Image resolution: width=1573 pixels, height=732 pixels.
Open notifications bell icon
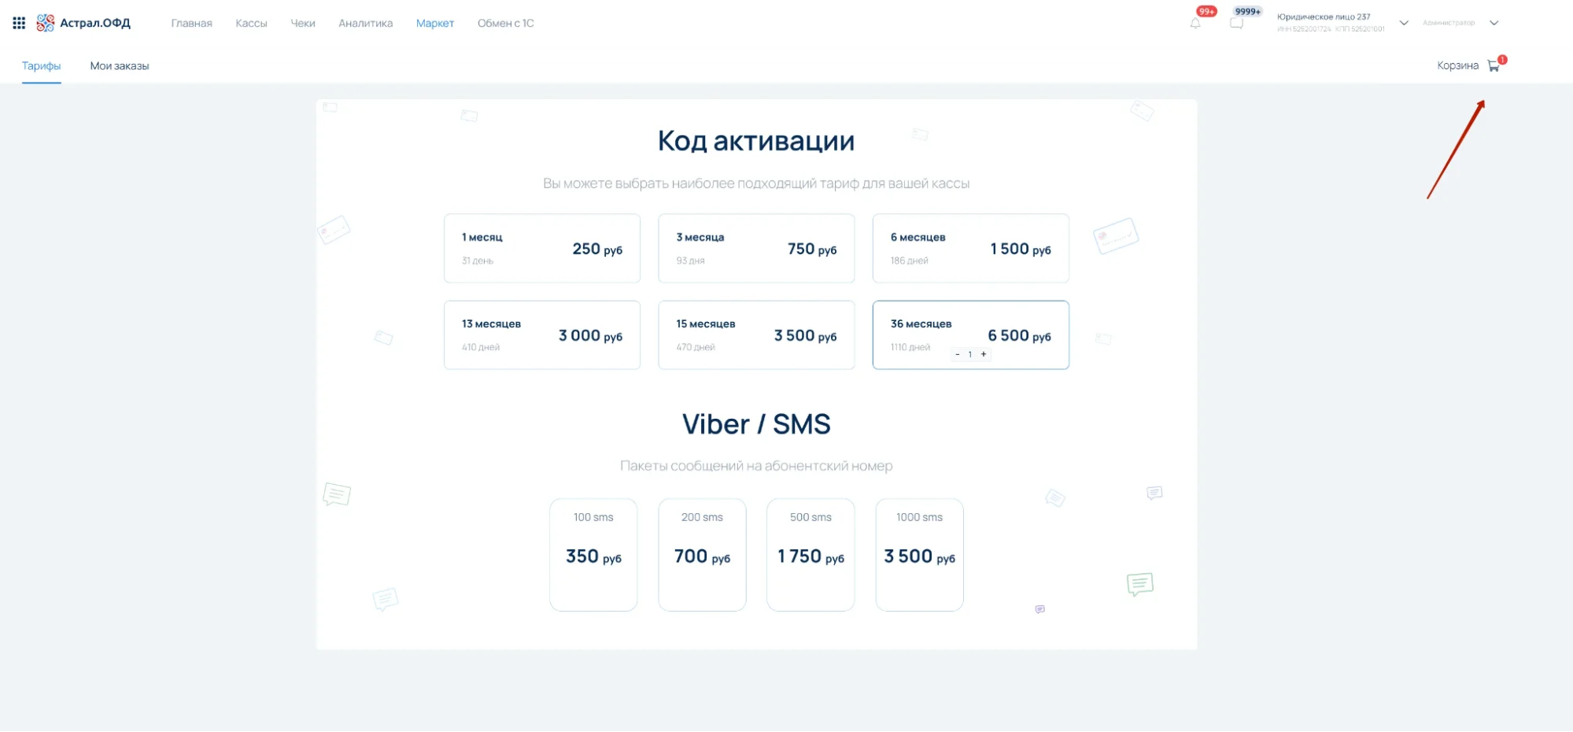coord(1195,24)
